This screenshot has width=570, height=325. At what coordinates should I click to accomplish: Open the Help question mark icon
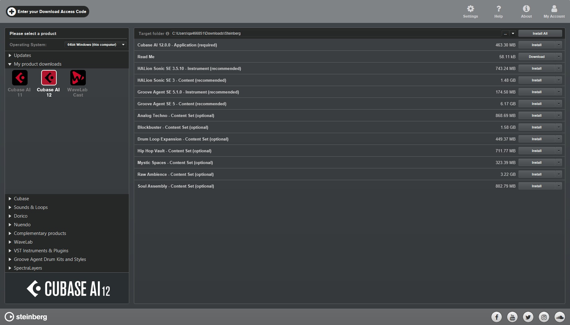click(498, 9)
